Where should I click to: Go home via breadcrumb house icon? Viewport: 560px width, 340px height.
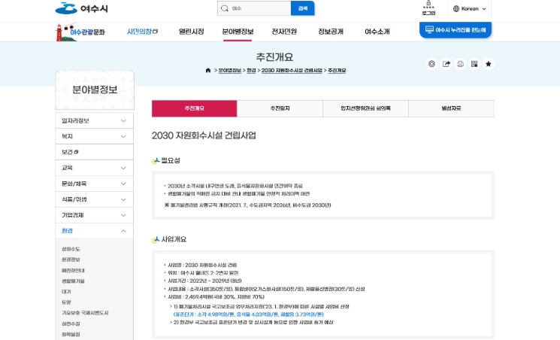click(x=208, y=70)
